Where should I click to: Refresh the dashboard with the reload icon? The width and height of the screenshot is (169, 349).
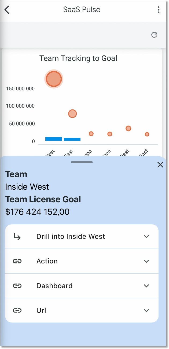point(154,35)
